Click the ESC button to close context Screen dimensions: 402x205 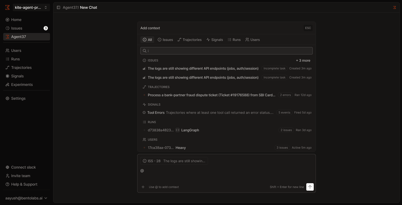coord(308,28)
